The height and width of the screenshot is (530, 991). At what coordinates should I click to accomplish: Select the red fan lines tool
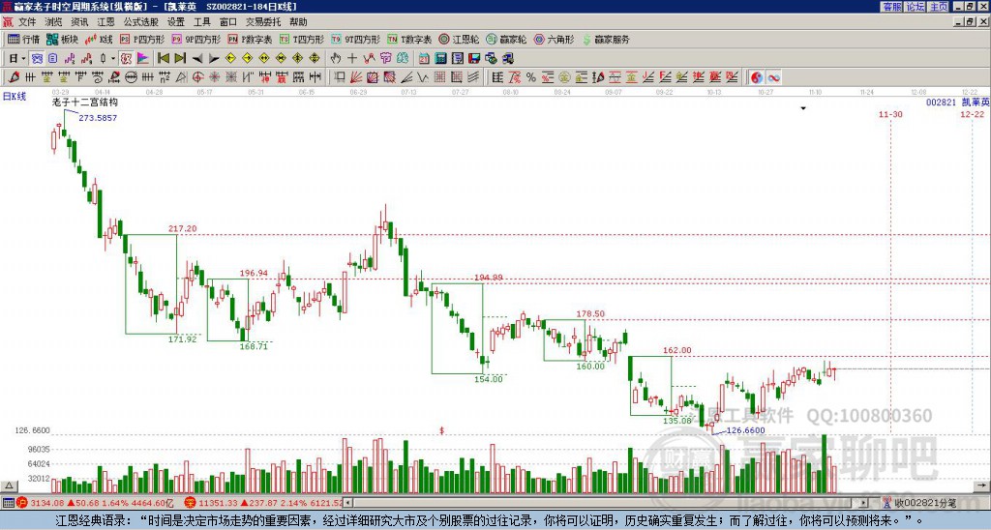[356, 77]
